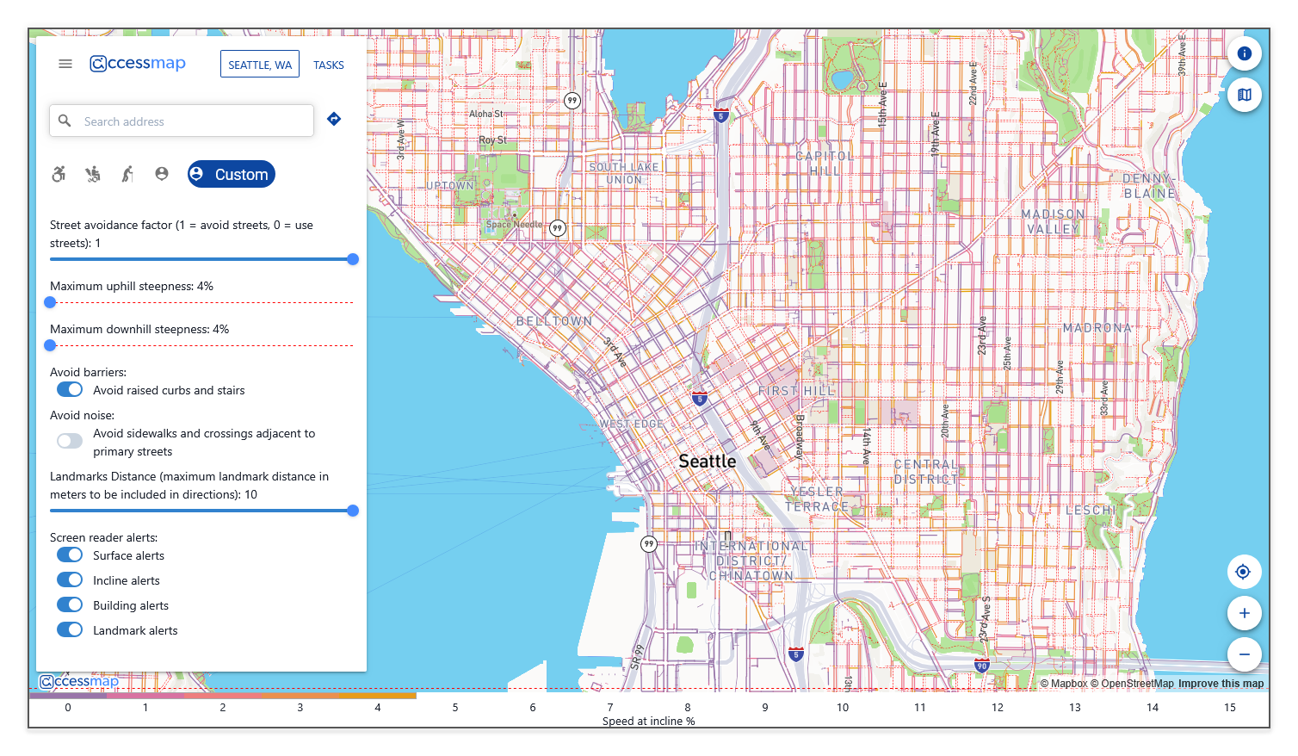Click the Improve this map link
Screen dimensions: 1298x756
(1221, 684)
